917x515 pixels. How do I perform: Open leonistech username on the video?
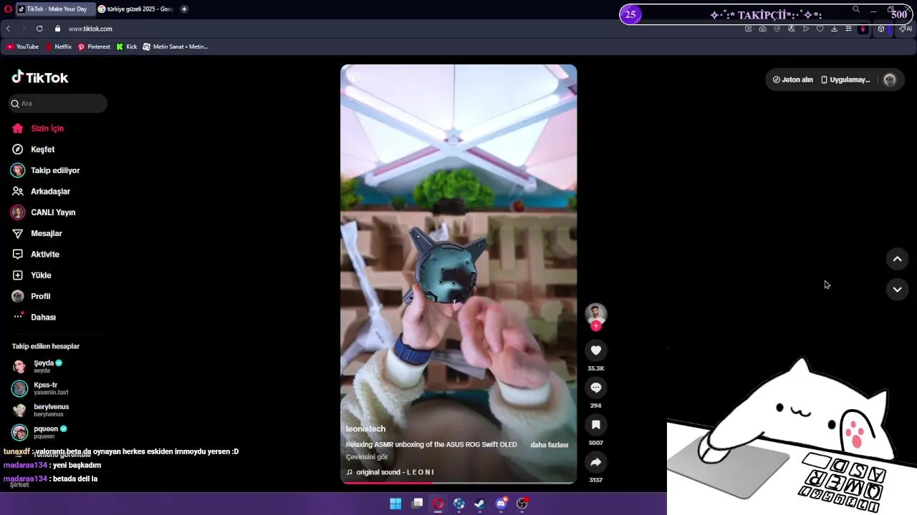pyautogui.click(x=365, y=429)
